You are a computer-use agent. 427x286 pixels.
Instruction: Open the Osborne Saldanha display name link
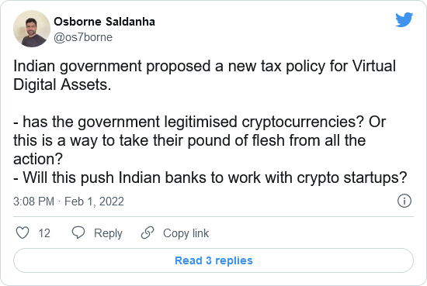point(104,22)
